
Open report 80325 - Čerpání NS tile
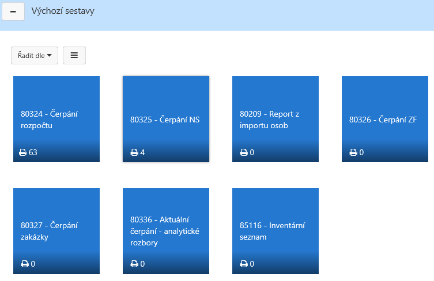click(166, 119)
